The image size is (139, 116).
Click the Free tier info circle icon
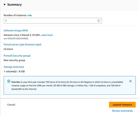click(x=9, y=81)
